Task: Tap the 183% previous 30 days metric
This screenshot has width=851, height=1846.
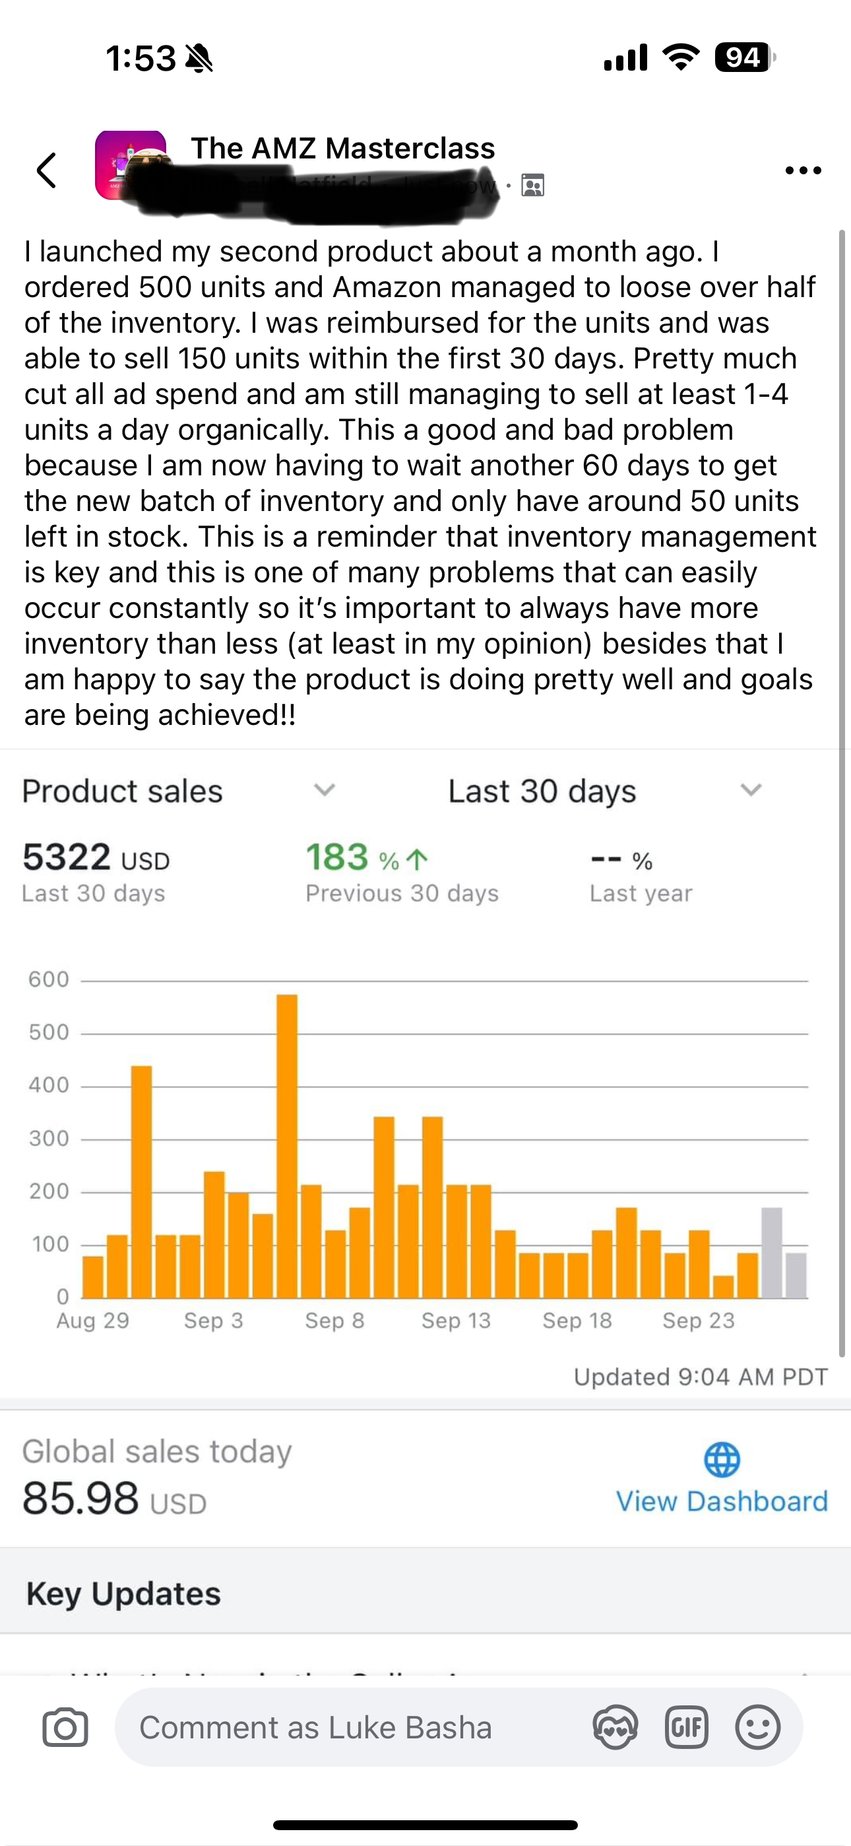Action: [x=402, y=872]
